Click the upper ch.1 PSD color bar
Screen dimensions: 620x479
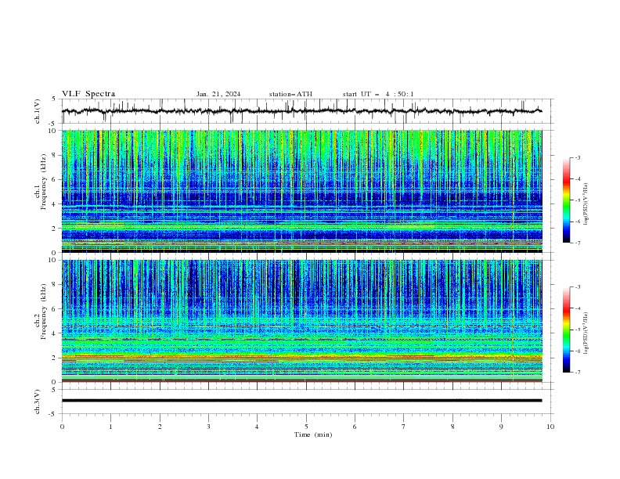click(x=566, y=200)
